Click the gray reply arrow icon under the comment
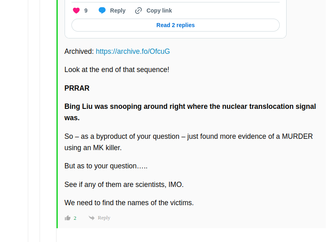The height and width of the screenshot is (242, 331). click(x=92, y=218)
